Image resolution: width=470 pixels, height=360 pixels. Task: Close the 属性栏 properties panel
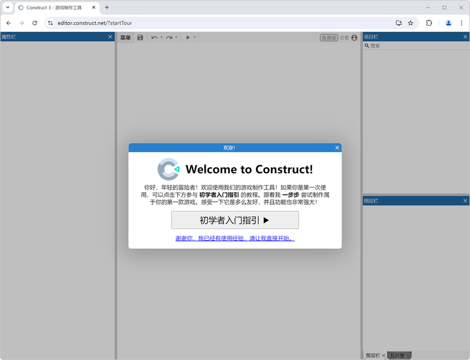point(110,37)
